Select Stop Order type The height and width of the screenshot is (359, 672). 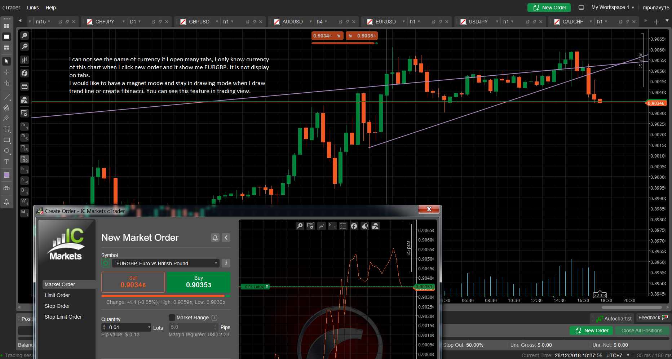[57, 306]
